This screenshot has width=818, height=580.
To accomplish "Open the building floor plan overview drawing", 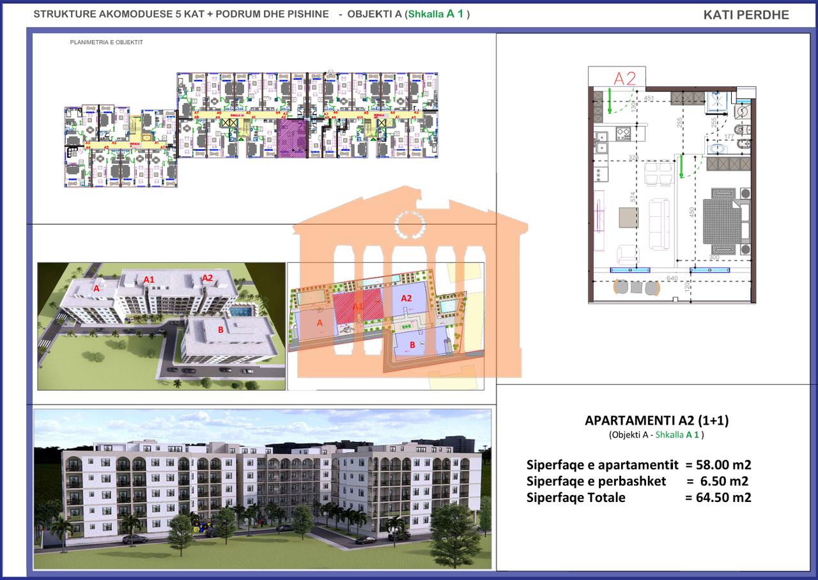I will point(252,130).
